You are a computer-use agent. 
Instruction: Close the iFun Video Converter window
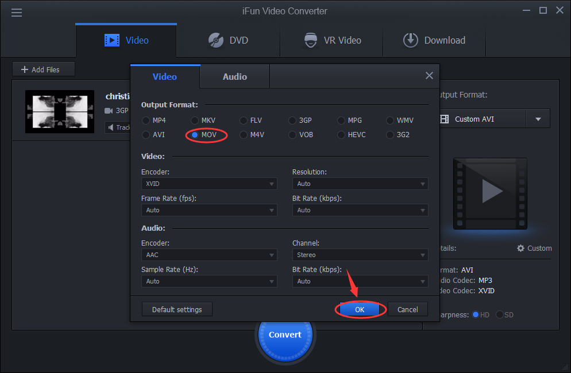(560, 10)
